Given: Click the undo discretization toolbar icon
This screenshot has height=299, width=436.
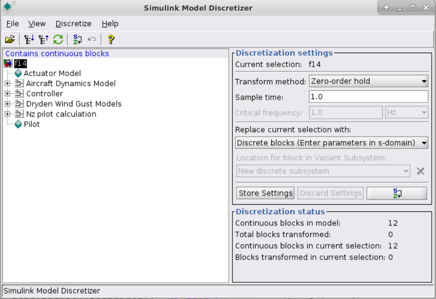Looking at the screenshot, I should click(92, 39).
